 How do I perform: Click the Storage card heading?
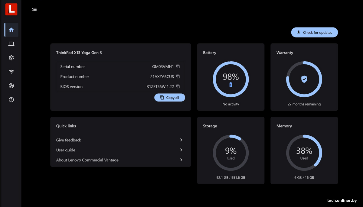coord(210,126)
